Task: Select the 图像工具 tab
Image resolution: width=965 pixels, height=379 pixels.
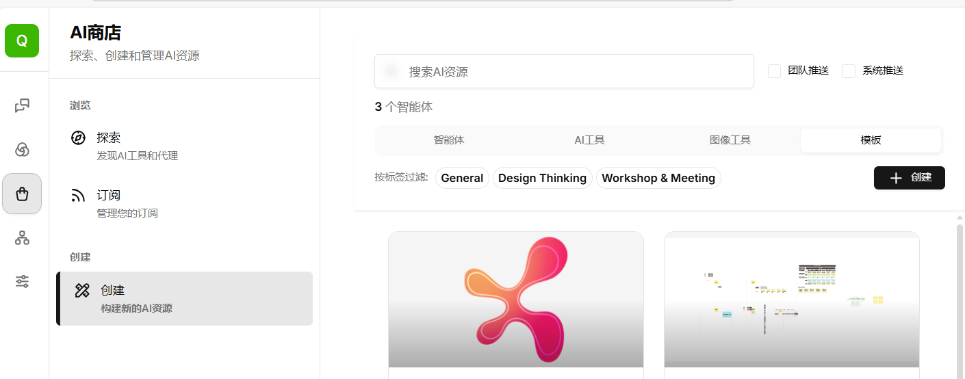Action: click(x=730, y=140)
